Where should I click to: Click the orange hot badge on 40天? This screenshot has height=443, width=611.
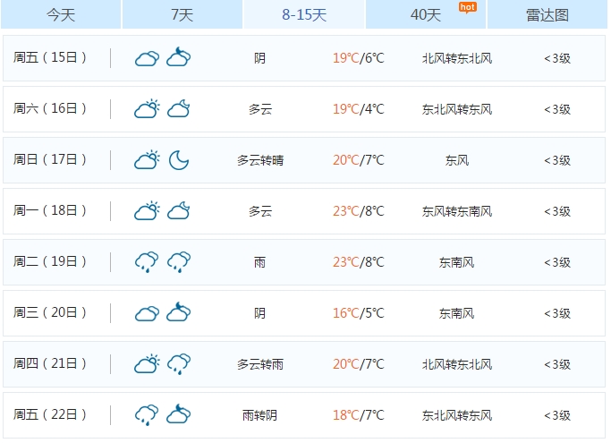pyautogui.click(x=467, y=7)
